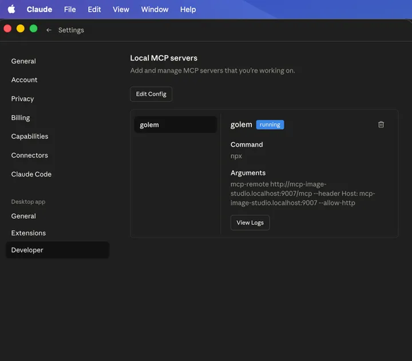Click the Desktop app section label

click(28, 202)
